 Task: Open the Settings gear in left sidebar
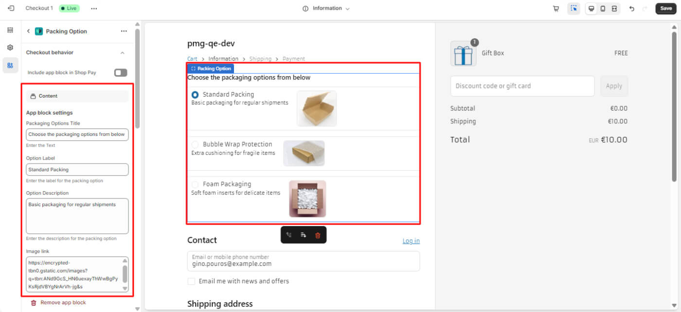tap(10, 48)
